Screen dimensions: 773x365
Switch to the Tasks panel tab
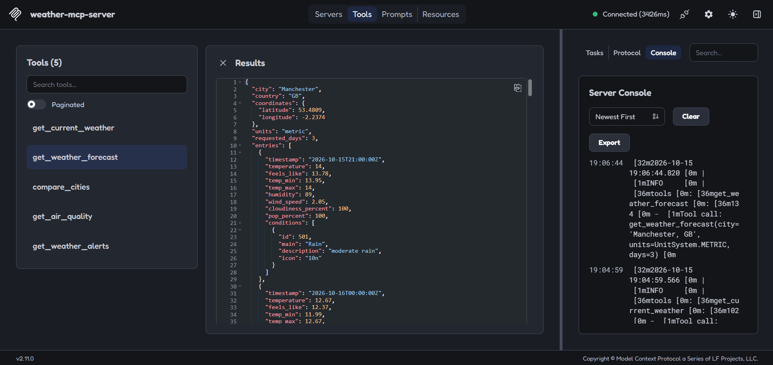point(594,53)
